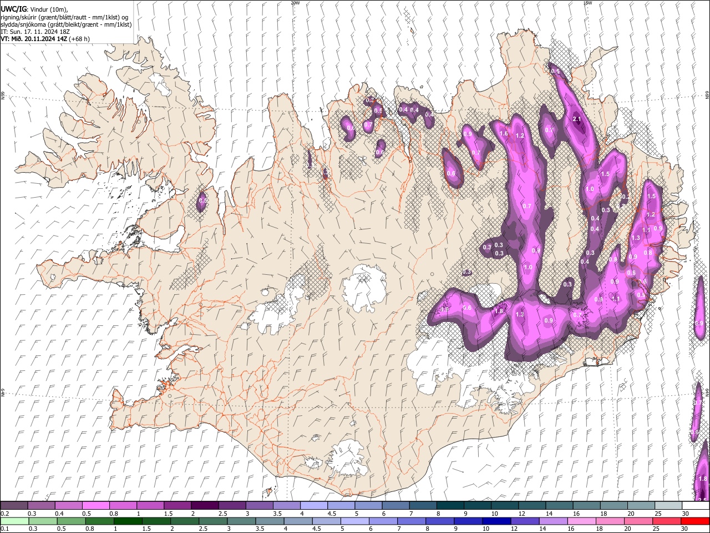Screen dimensions: 710x533
Task: Click rain legend swatch between 8 and 9
Action: pyautogui.click(x=439, y=521)
